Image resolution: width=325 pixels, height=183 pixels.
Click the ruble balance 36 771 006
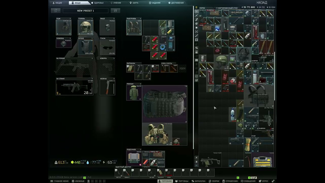(x=248, y=7)
